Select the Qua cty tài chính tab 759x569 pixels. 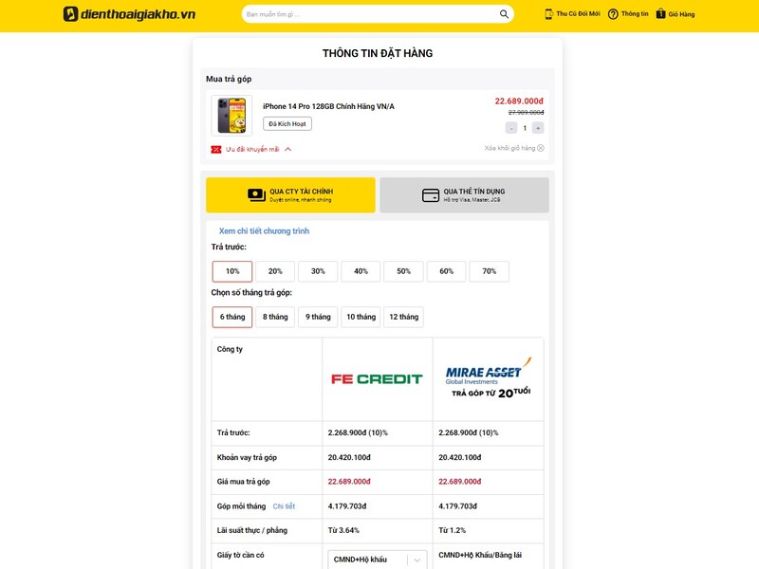(x=290, y=195)
